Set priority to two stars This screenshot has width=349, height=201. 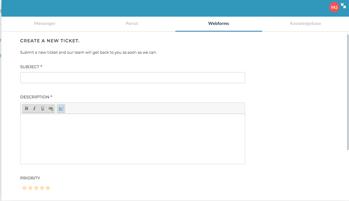click(x=30, y=188)
